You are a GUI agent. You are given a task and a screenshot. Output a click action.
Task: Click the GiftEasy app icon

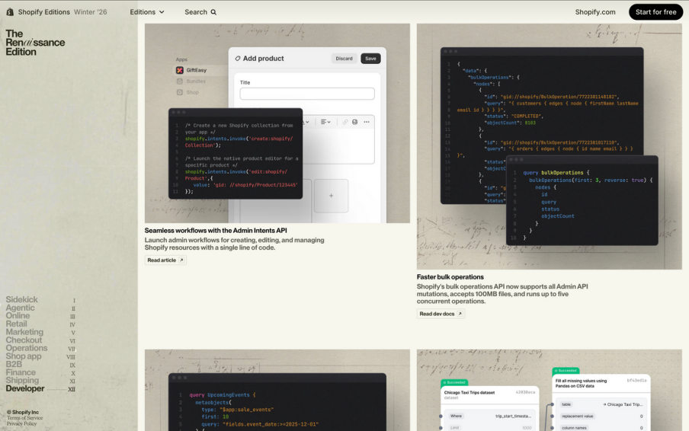(180, 70)
